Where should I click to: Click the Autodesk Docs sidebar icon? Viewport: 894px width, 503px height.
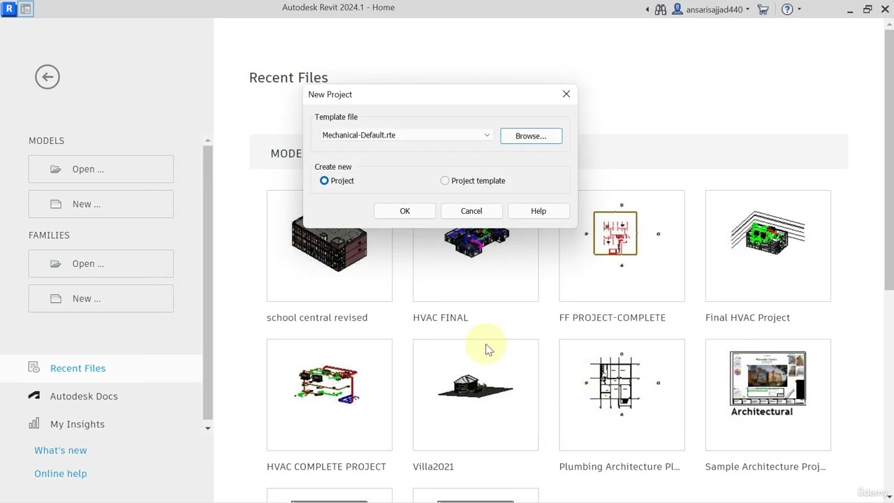pos(34,395)
